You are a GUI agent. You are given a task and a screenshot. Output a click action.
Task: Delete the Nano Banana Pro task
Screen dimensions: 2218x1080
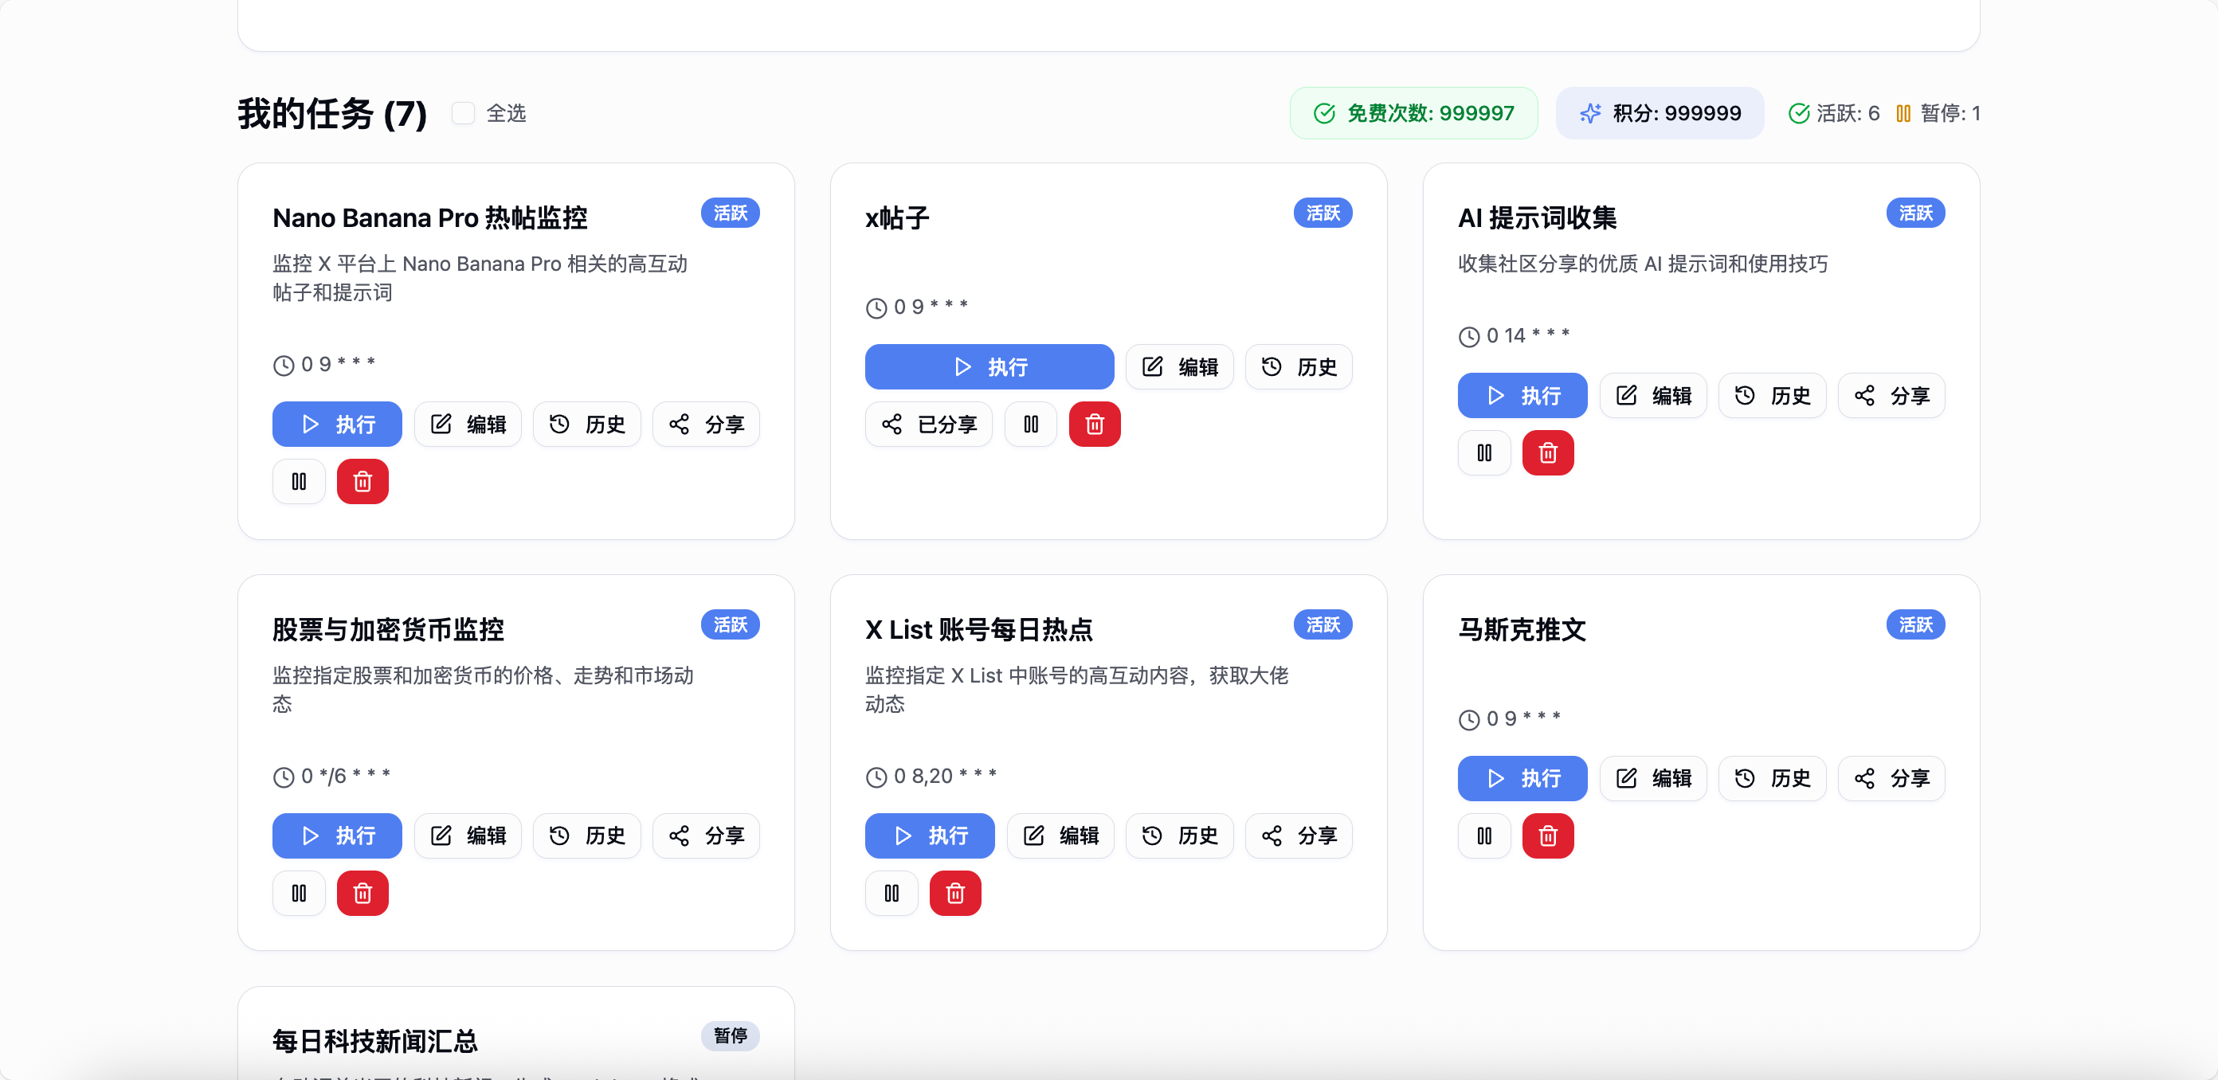[x=362, y=481]
